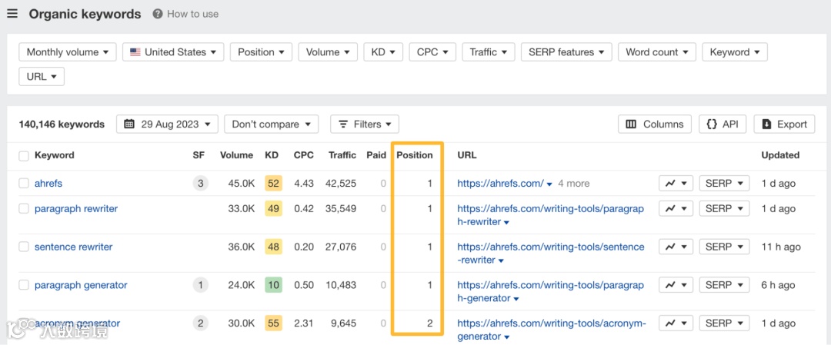Sort by the KD column header

(272, 155)
